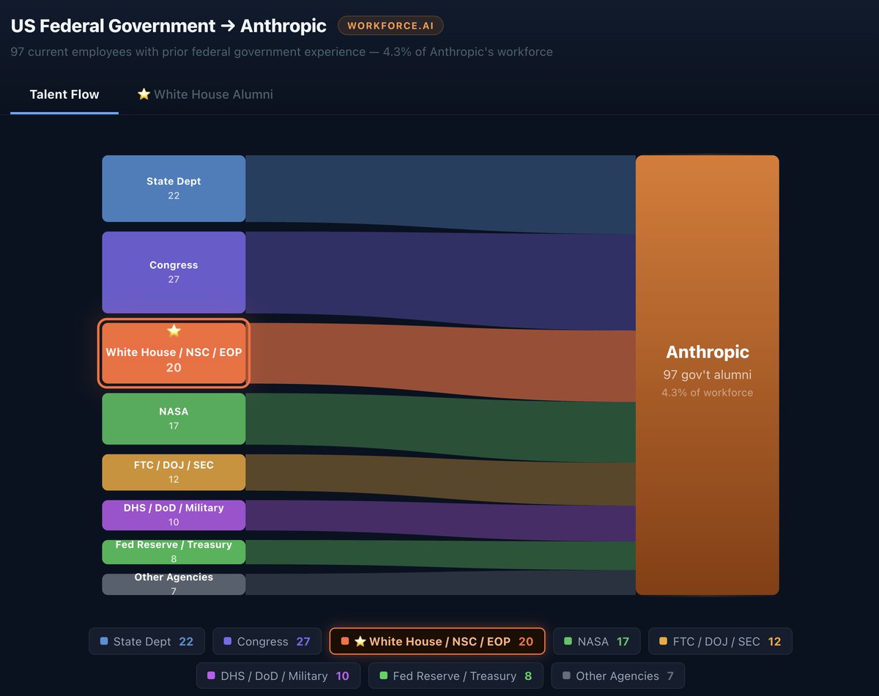Select the DHS / DoD / Military node
The height and width of the screenshot is (696, 879).
click(x=174, y=515)
